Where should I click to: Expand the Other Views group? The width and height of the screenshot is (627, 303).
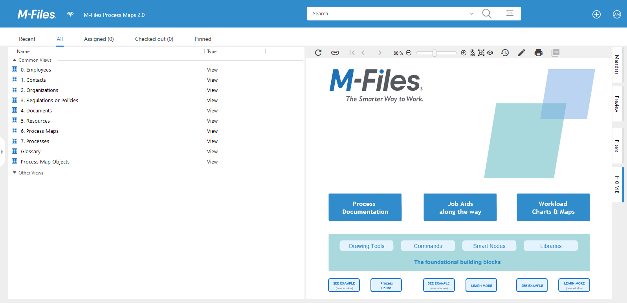click(x=15, y=173)
